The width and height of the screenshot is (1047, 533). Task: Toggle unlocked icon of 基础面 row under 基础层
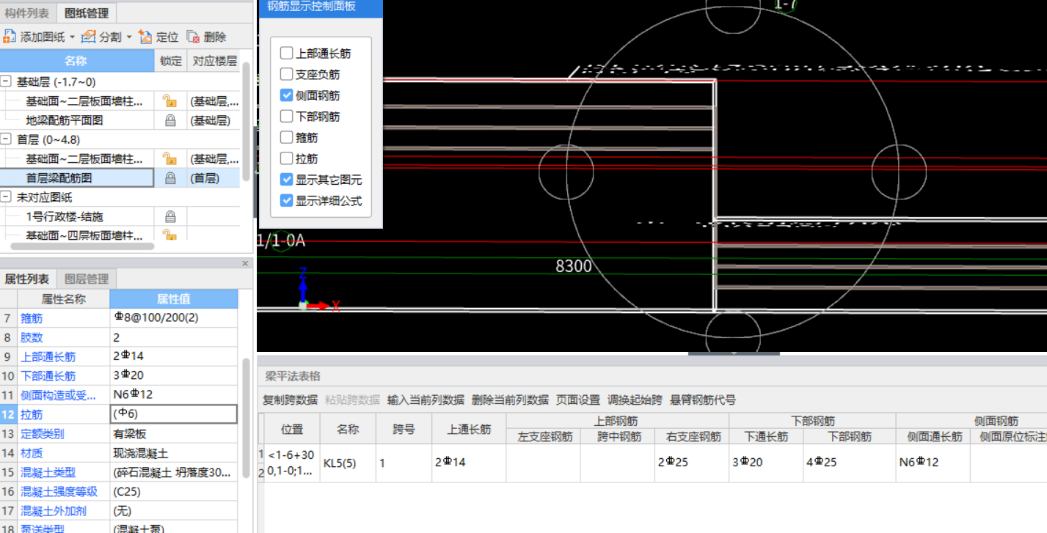click(169, 101)
